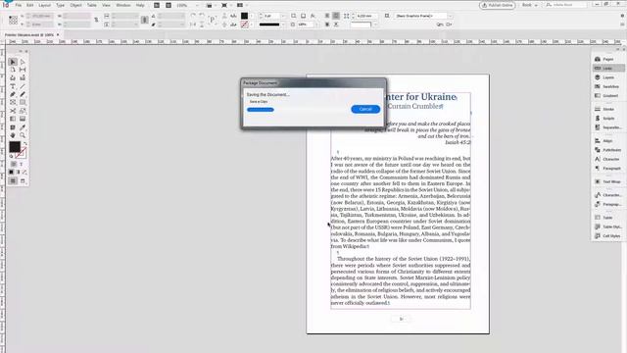Click the reference point locator grid

click(x=13, y=20)
